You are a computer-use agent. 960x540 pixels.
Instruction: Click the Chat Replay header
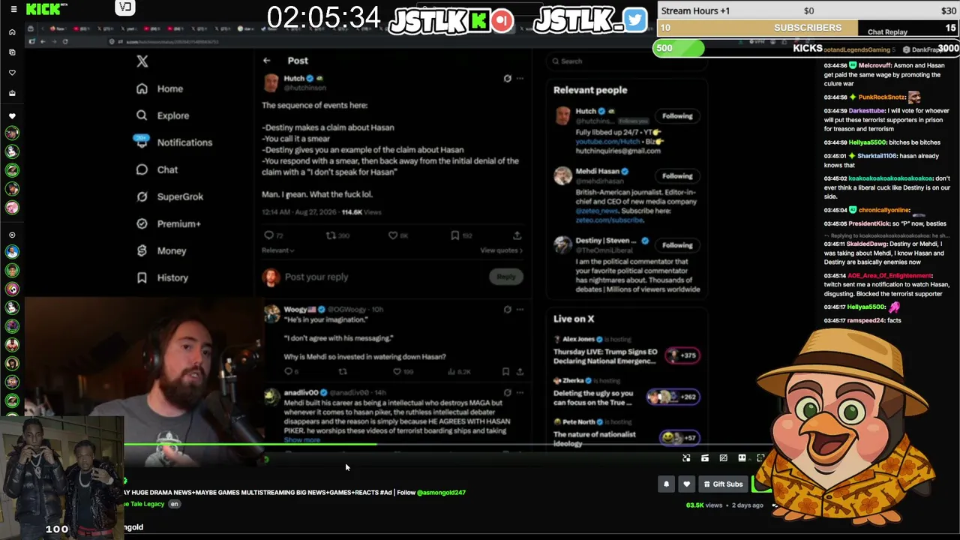887,32
